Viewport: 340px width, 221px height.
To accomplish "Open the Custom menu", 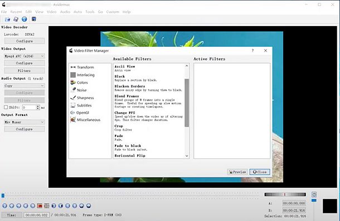I will coord(113,12).
